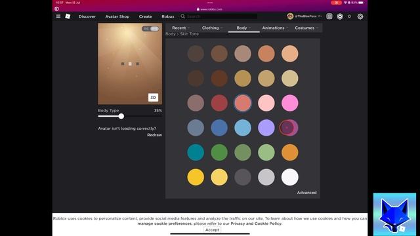Select the dark gray swatch
This screenshot has height=236, width=420.
pyautogui.click(x=243, y=177)
